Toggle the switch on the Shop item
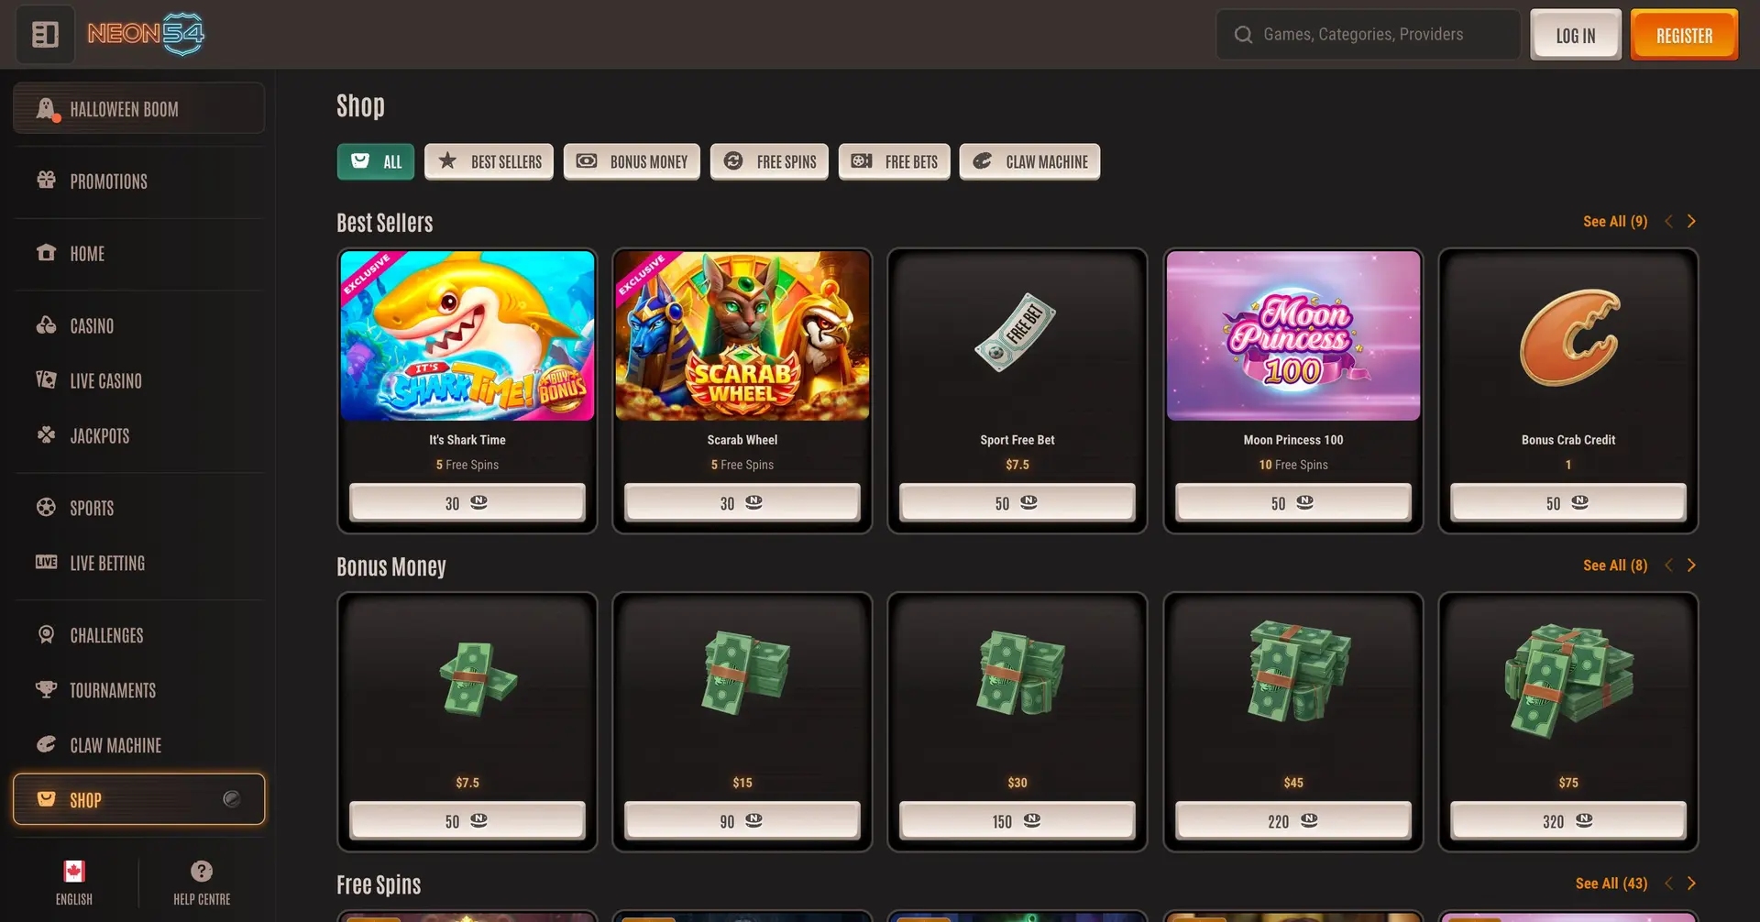The width and height of the screenshot is (1760, 922). coord(232,799)
